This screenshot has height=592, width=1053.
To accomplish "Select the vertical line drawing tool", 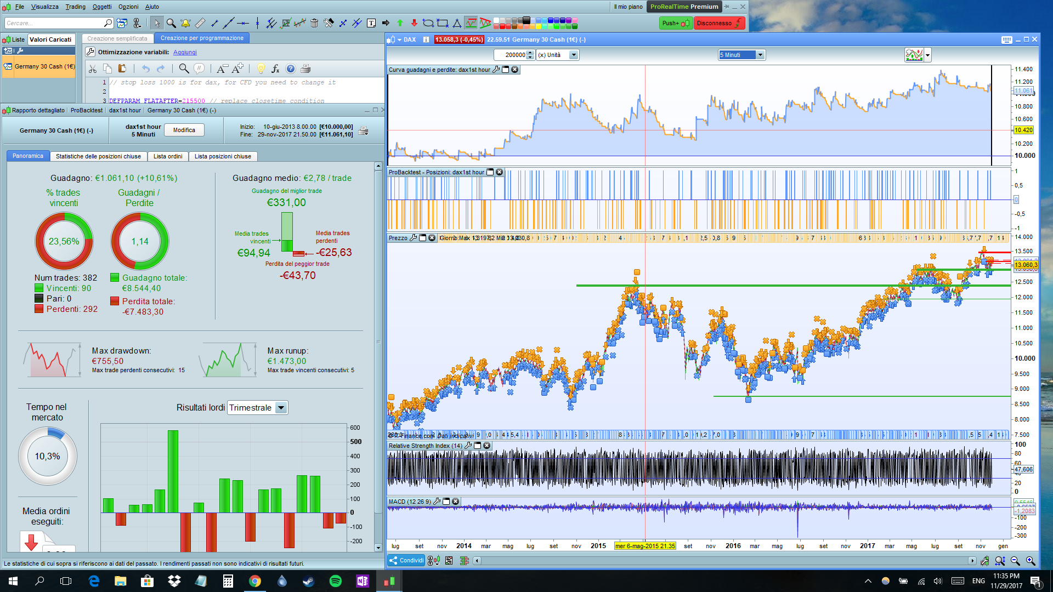I will [257, 23].
